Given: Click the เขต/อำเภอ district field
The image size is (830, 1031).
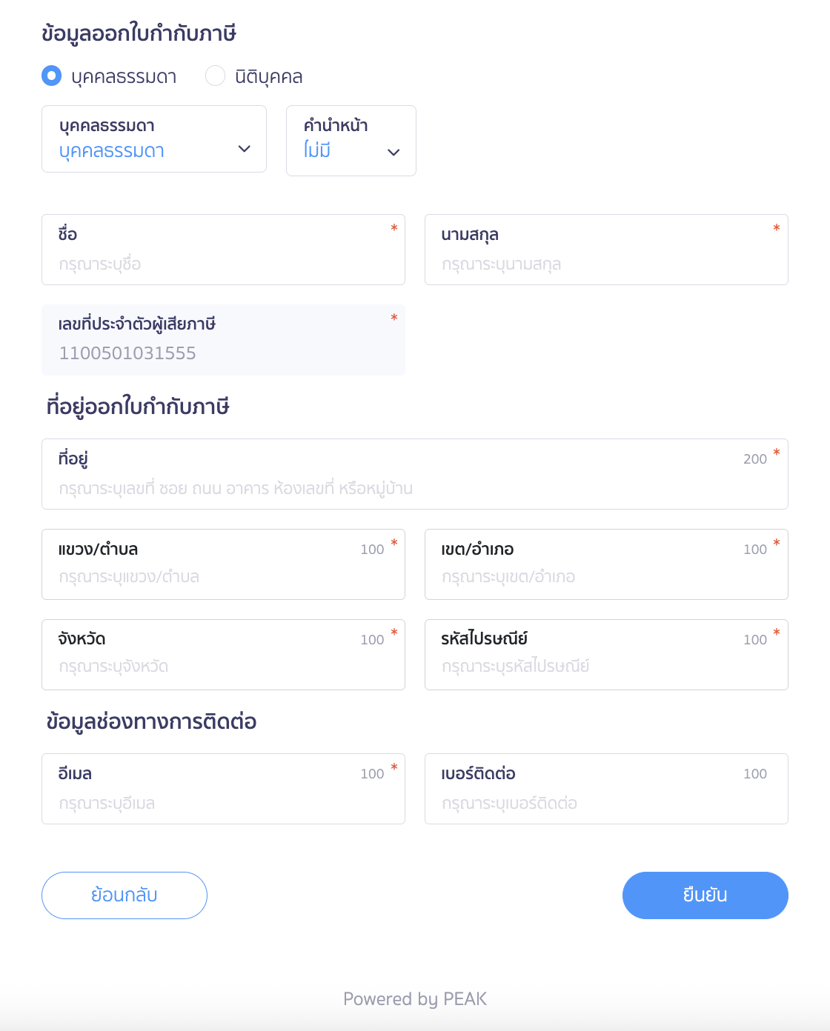Looking at the screenshot, I should coord(605,576).
